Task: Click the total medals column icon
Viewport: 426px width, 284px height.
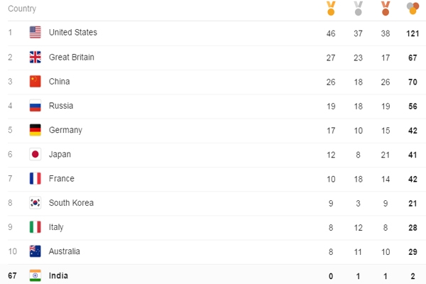Action: tap(413, 8)
